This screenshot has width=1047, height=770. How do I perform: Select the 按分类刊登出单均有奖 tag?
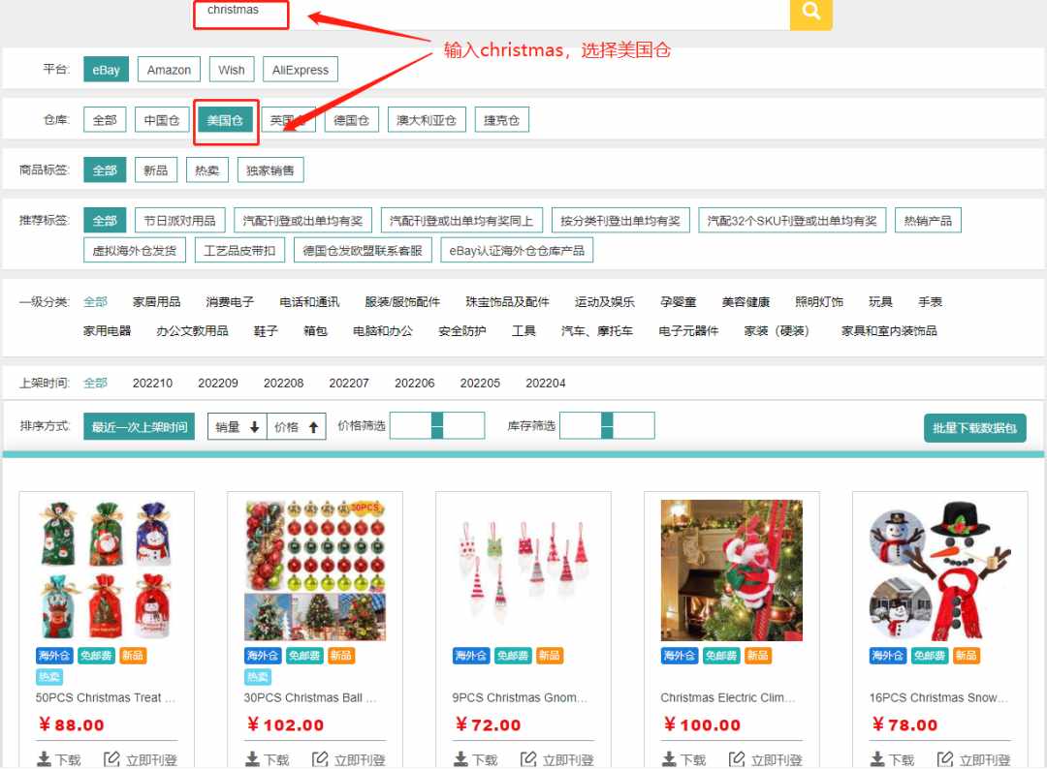point(620,220)
